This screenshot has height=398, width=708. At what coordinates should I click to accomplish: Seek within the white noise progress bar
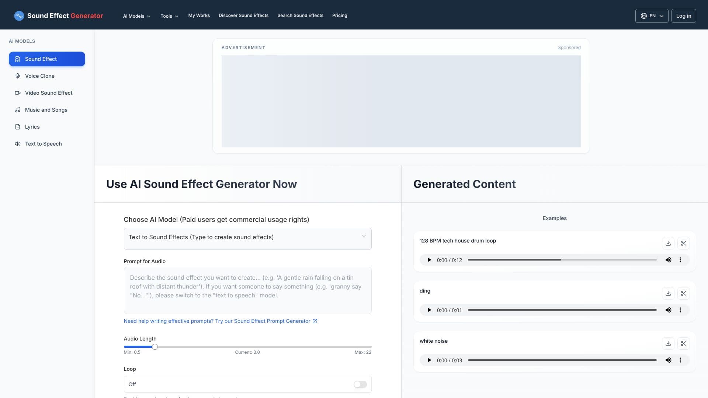tap(562, 360)
